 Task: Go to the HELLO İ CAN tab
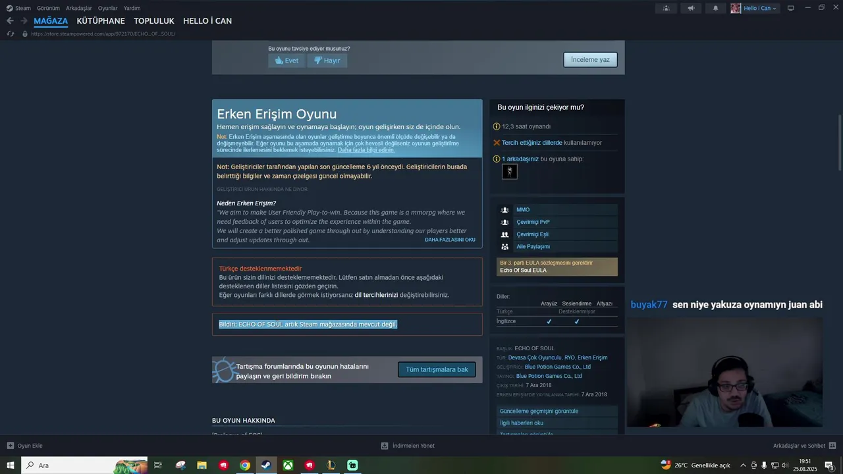[x=207, y=21]
